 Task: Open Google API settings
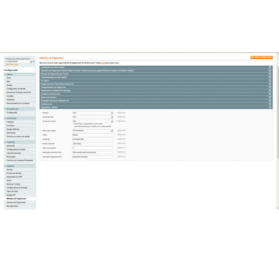click(11, 195)
